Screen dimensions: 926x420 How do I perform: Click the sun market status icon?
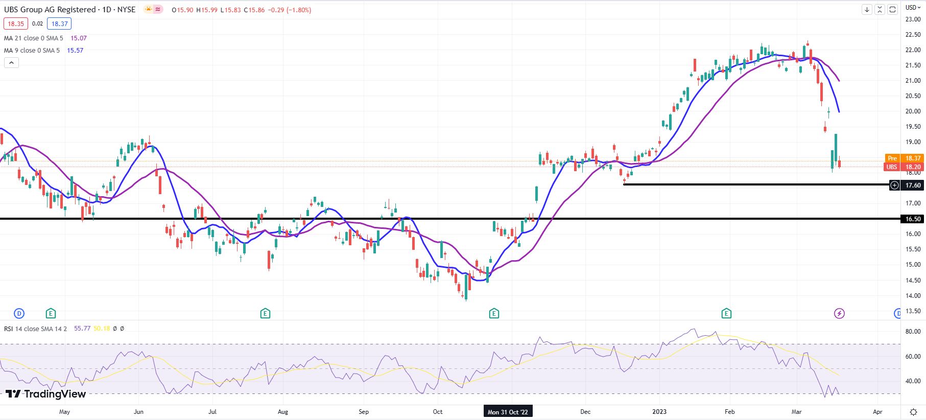tap(149, 10)
